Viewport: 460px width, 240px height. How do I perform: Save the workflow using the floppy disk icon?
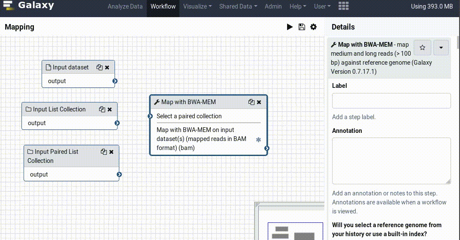(302, 27)
